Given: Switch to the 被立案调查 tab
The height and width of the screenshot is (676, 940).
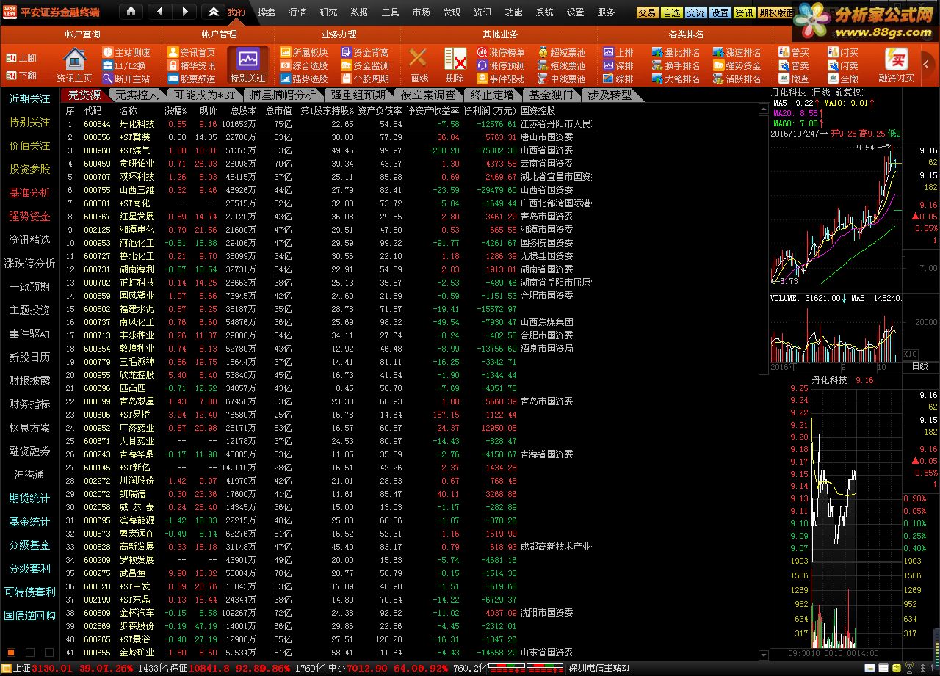Looking at the screenshot, I should [x=428, y=95].
